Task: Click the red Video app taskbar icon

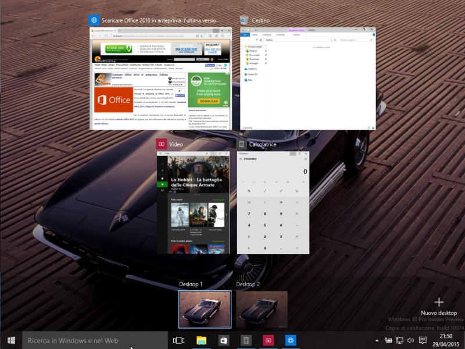Action: (268, 340)
